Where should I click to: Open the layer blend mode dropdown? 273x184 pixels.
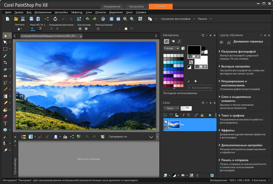(171, 108)
